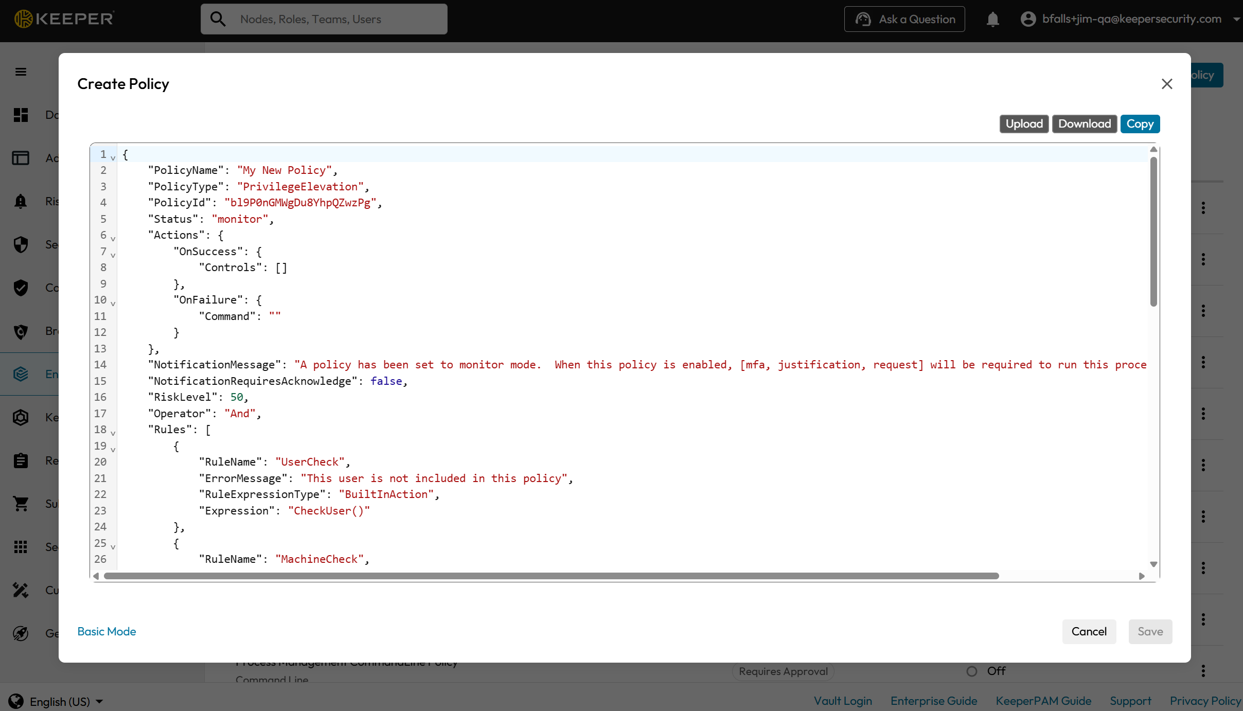The height and width of the screenshot is (711, 1243).
Task: Click the Keeper logo
Action: [x=64, y=19]
